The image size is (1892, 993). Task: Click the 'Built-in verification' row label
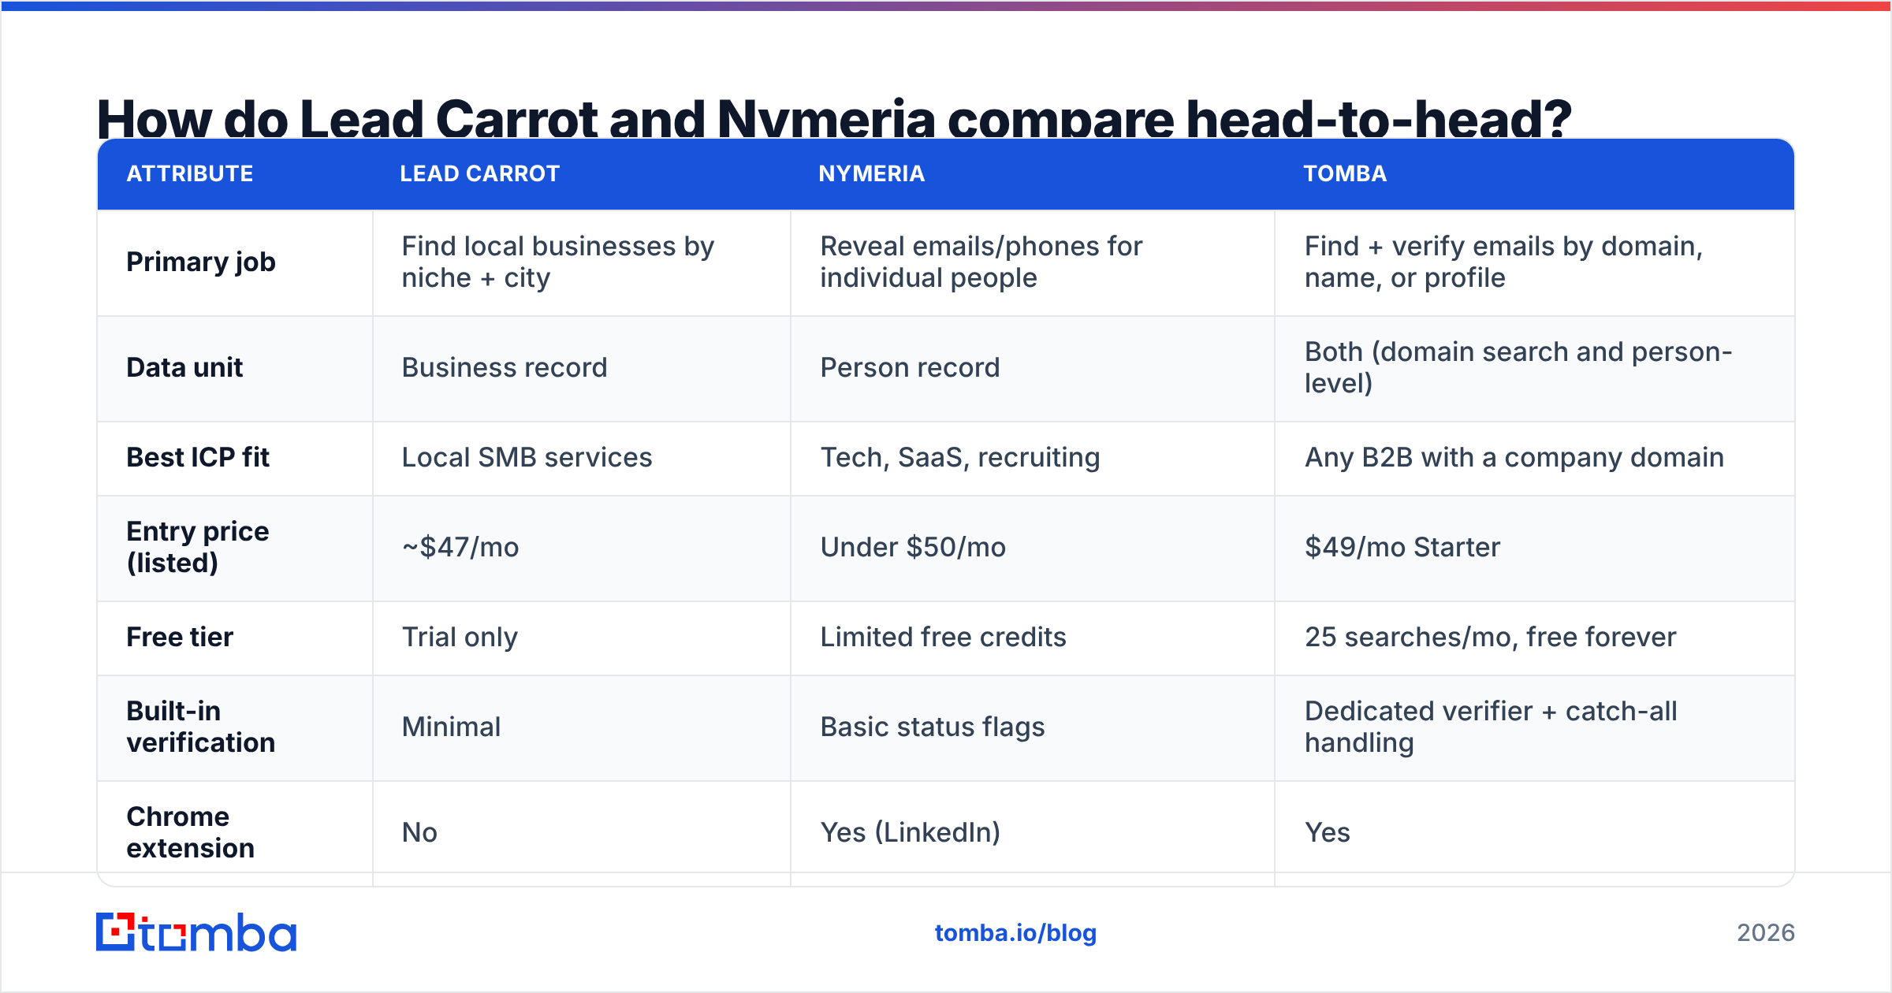[x=201, y=727]
